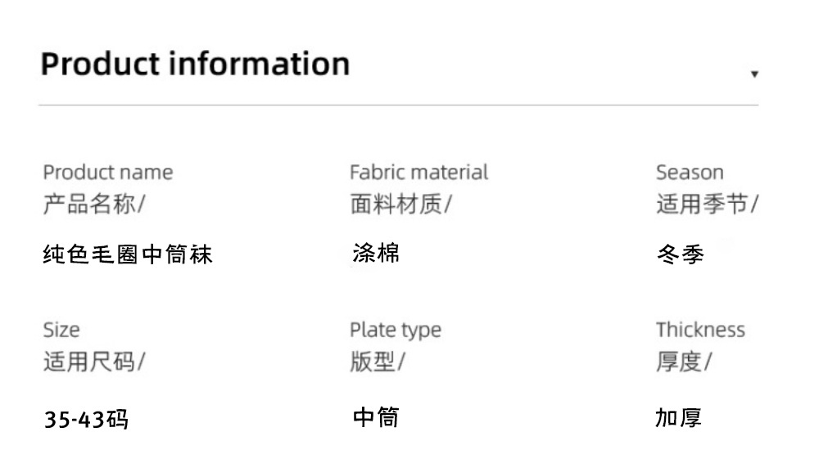The image size is (819, 459).
Task: Select the 适用季节/ label text
Action: coord(707,205)
